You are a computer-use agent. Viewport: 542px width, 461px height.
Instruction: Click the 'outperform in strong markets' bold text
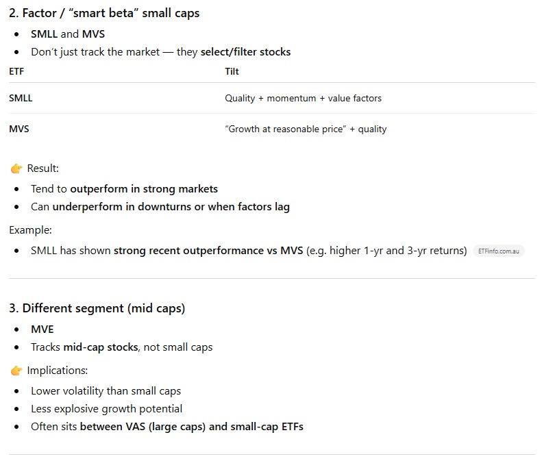click(x=144, y=189)
